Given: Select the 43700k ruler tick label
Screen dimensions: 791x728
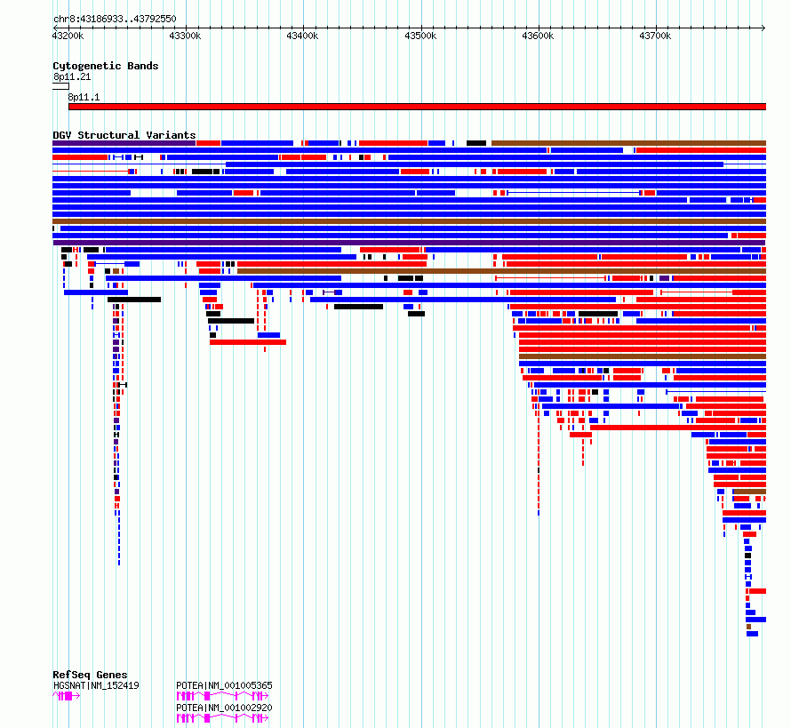Looking at the screenshot, I should click(x=655, y=36).
